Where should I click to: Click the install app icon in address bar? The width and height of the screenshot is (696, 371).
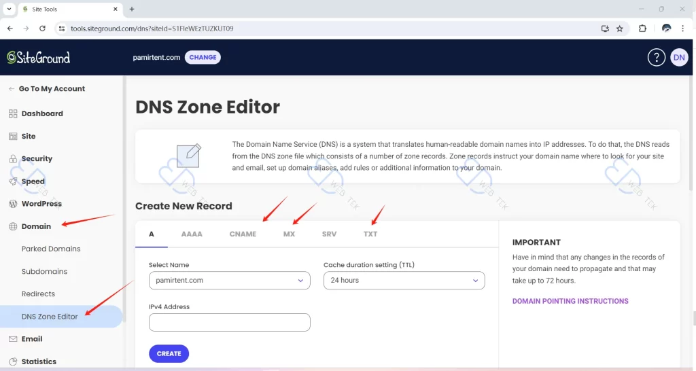[x=604, y=29]
